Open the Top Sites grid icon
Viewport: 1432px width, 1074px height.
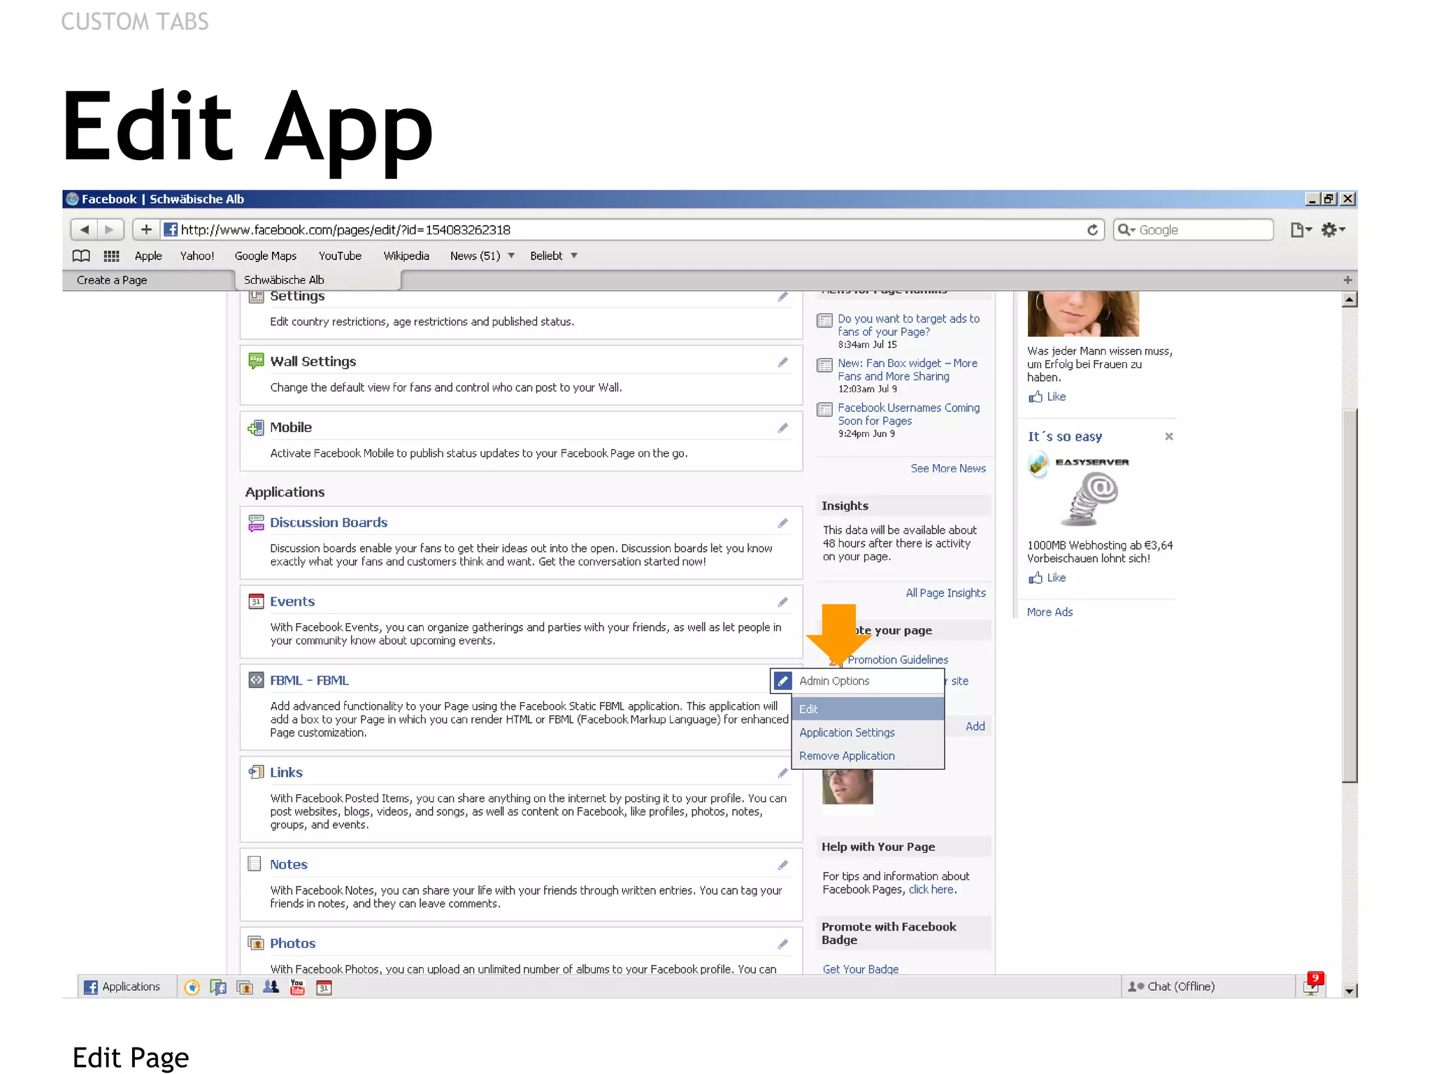click(111, 256)
